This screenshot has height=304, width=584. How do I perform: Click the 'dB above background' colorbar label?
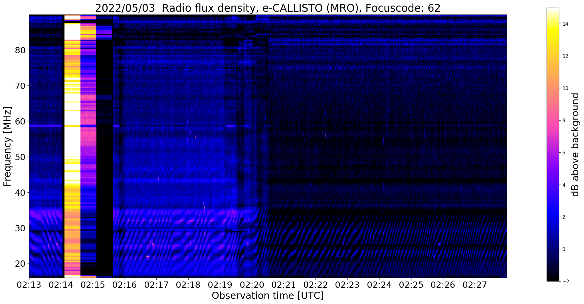pos(575,144)
